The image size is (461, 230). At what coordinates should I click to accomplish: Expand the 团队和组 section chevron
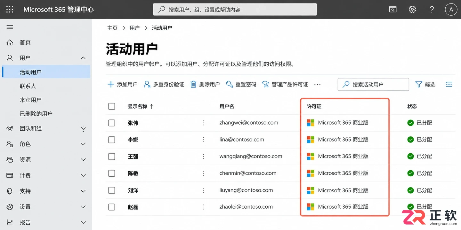83,129
